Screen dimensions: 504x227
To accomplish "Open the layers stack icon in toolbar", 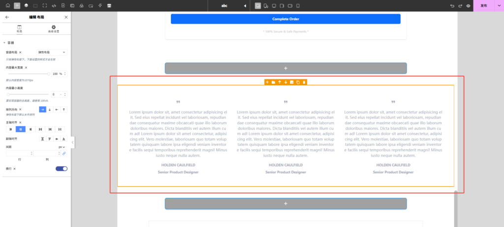I will [26, 5].
